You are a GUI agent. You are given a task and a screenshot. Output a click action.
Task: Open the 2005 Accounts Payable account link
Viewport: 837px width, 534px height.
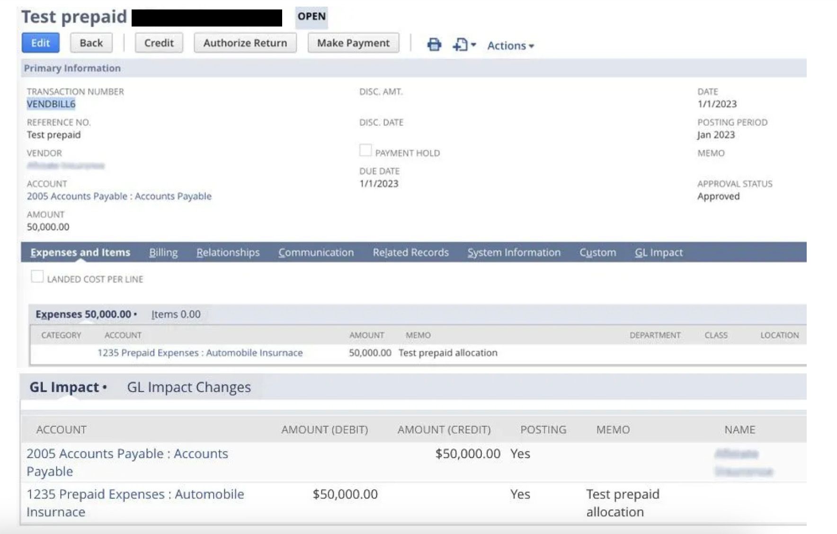tap(119, 196)
